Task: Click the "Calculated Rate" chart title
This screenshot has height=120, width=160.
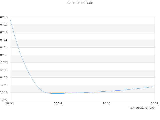Action: point(80,3)
